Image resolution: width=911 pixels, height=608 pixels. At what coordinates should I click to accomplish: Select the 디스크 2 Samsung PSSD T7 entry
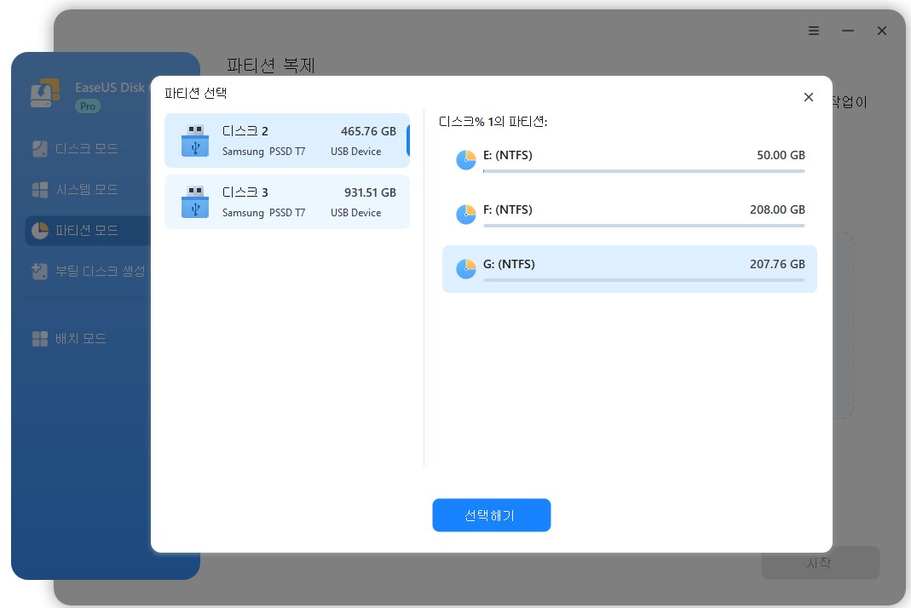pos(287,141)
